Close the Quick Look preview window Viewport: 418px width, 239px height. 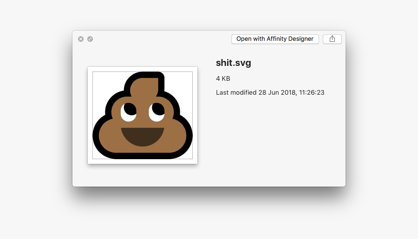pyautogui.click(x=81, y=39)
